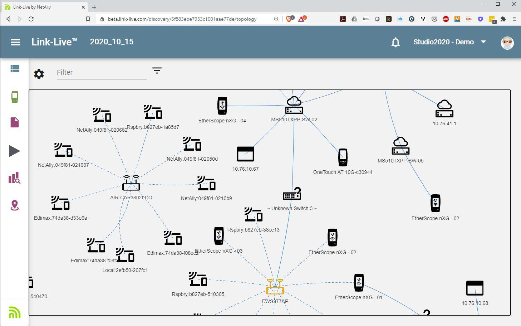Select the AIR-CAP3802I-CO access point node
The height and width of the screenshot is (326, 521).
click(131, 183)
